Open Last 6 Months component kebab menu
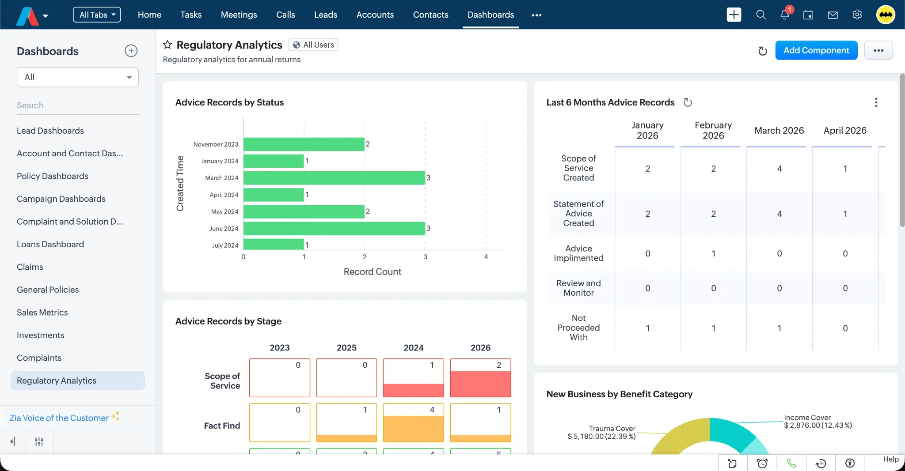The height and width of the screenshot is (471, 905). [x=876, y=102]
